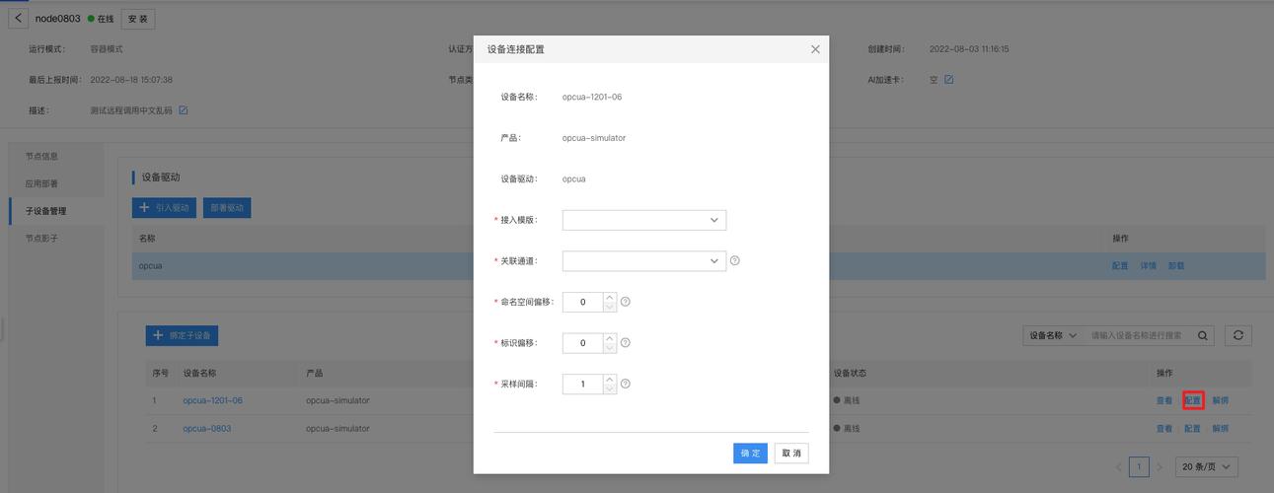Expand the 20 条/页 page size selector
This screenshot has width=1274, height=493.
pos(1206,466)
